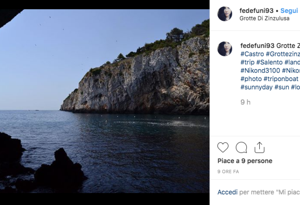View who liked by clicking Piace a 9 persone
The height and width of the screenshot is (205, 300).
(x=245, y=161)
